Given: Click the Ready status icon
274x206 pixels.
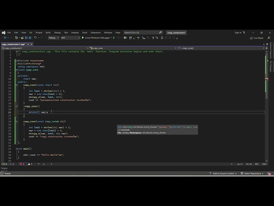Looking at the screenshot, I should click(x=2, y=173).
